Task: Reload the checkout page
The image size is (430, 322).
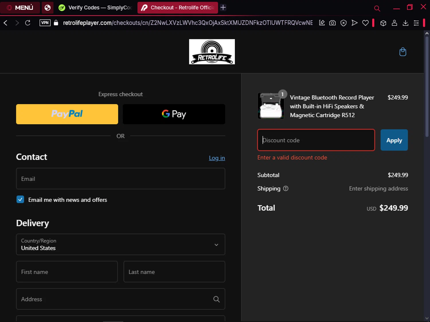Action: click(28, 23)
